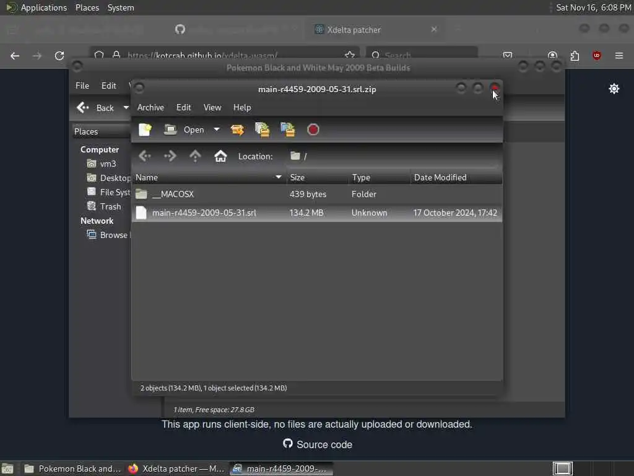Reload the Xdelta patcher page
The height and width of the screenshot is (476, 634).
59,56
